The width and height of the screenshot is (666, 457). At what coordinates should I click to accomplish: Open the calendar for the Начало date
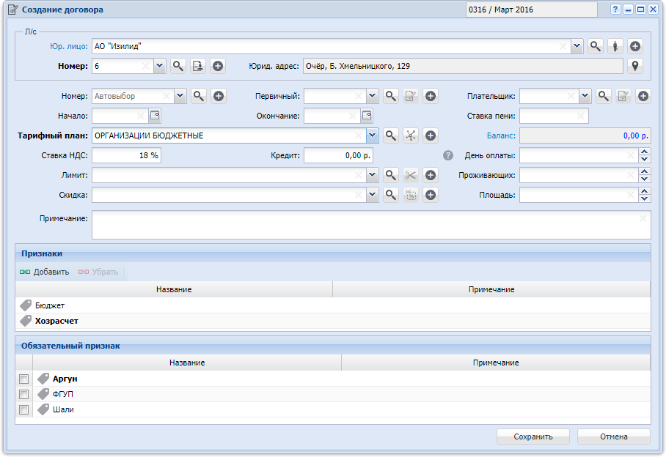click(155, 116)
